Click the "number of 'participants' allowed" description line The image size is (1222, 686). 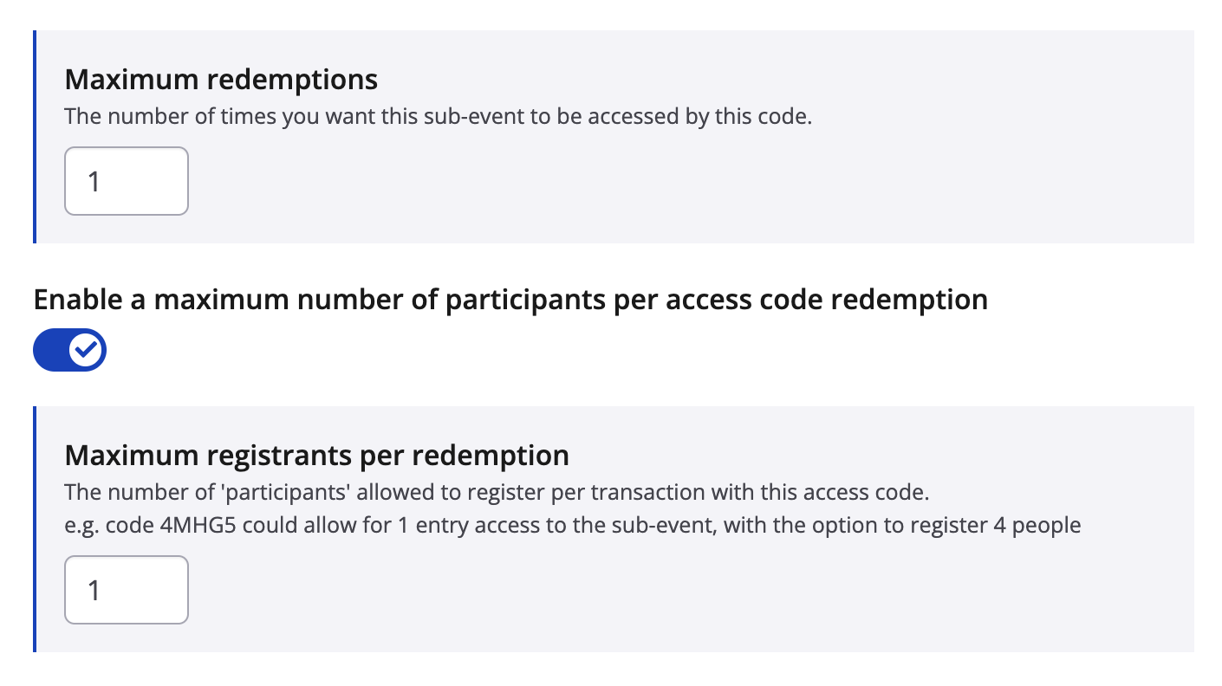(496, 493)
